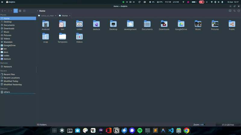The width and height of the screenshot is (241, 135).
Task: Switch to Icons view mode
Action: (16, 11)
